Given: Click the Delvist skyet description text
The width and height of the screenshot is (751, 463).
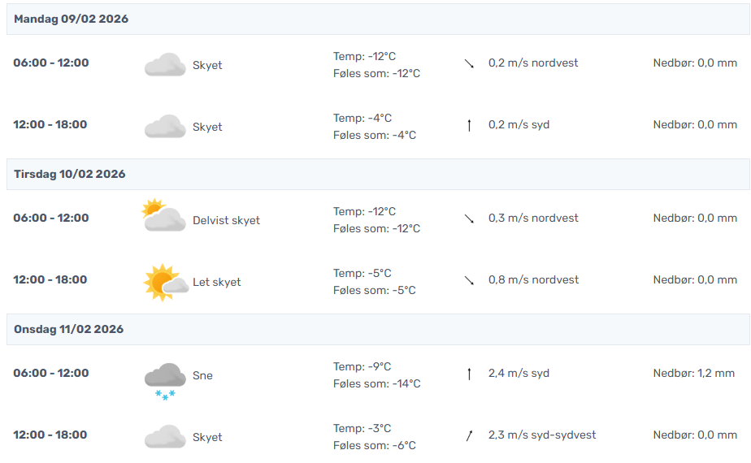Looking at the screenshot, I should (x=226, y=220).
